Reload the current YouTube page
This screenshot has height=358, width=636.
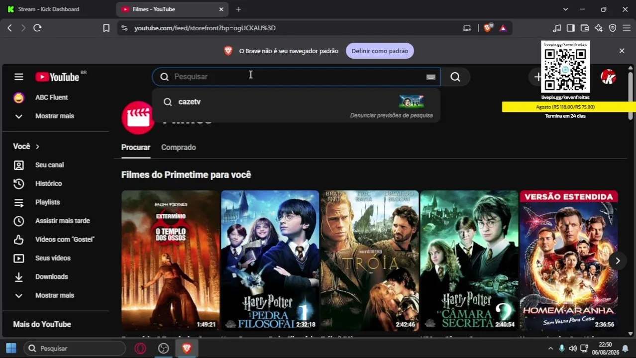point(37,28)
